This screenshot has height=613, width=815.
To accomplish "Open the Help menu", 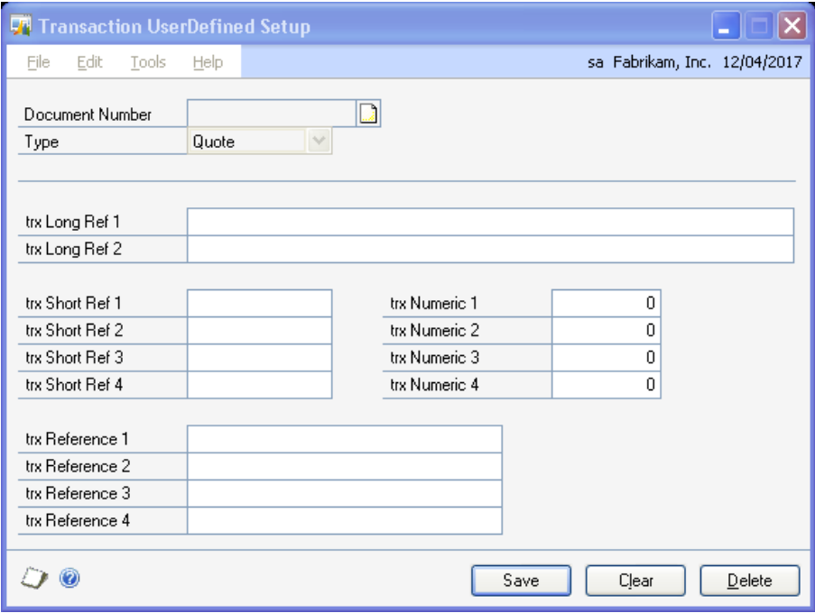I will click(207, 62).
